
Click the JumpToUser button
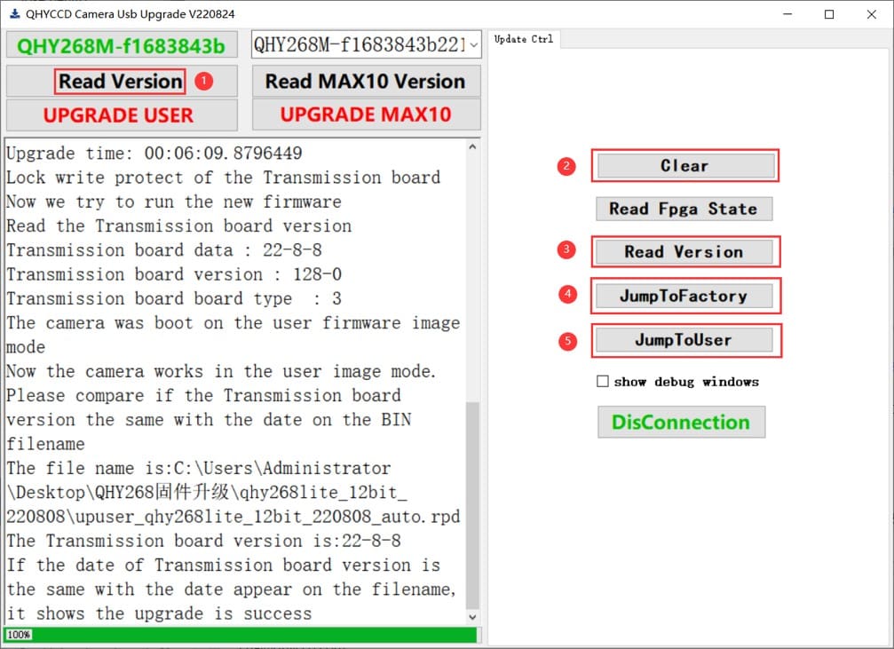684,340
